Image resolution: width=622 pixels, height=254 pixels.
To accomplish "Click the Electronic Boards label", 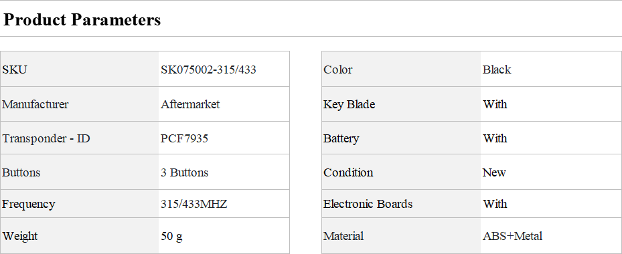I will (x=368, y=204).
